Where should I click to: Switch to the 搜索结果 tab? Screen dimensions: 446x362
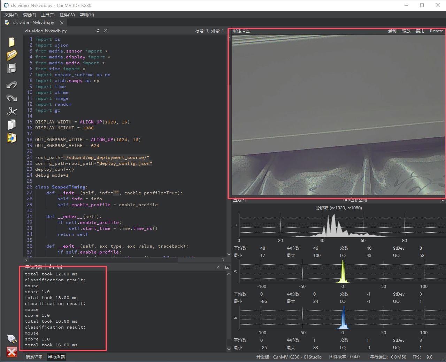[x=34, y=357]
